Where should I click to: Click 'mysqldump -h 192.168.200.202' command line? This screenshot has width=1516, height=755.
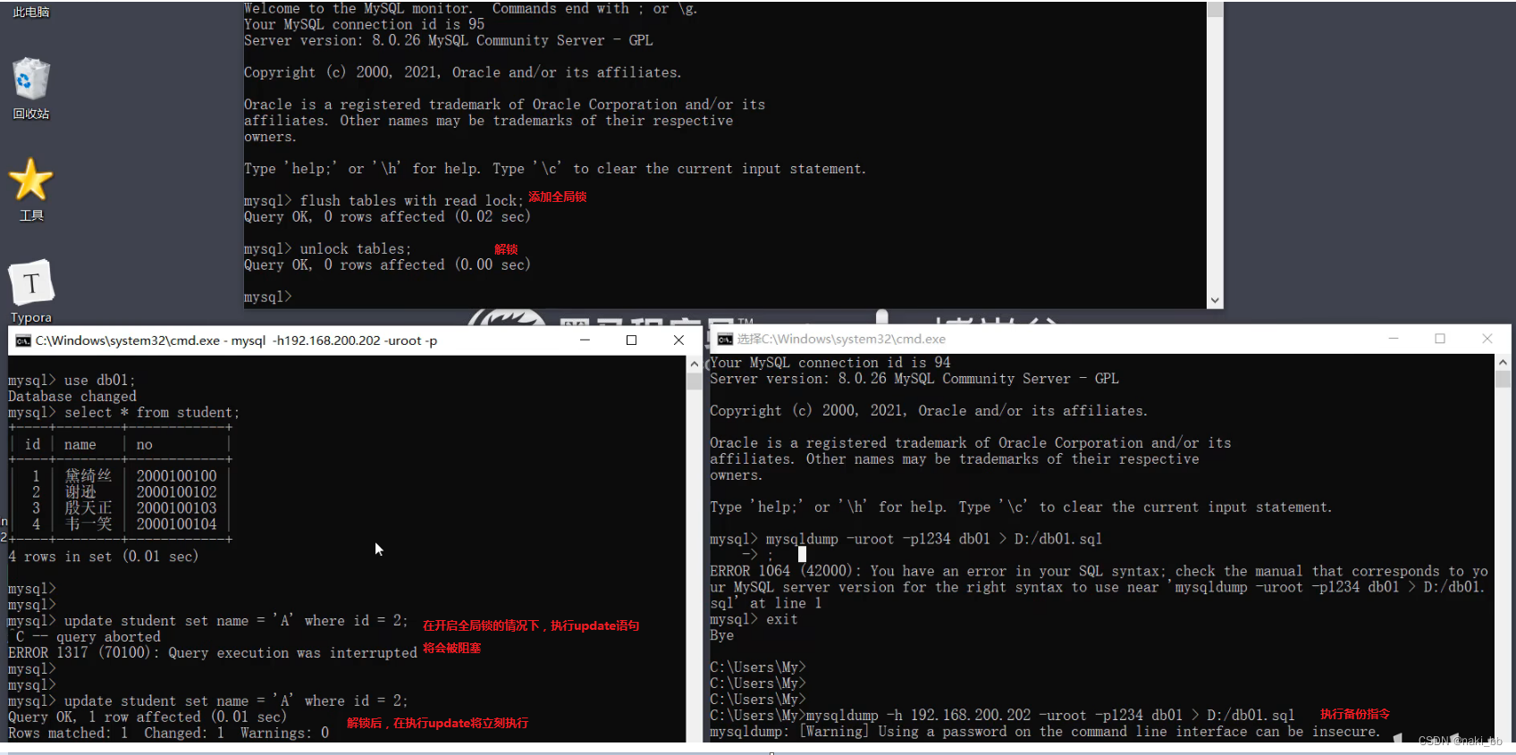pyautogui.click(x=1050, y=716)
